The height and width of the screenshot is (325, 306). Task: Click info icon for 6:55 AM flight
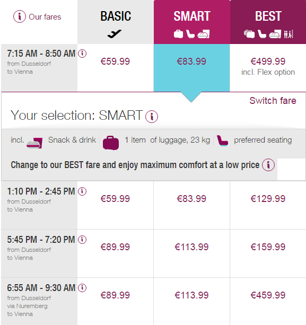click(x=82, y=288)
